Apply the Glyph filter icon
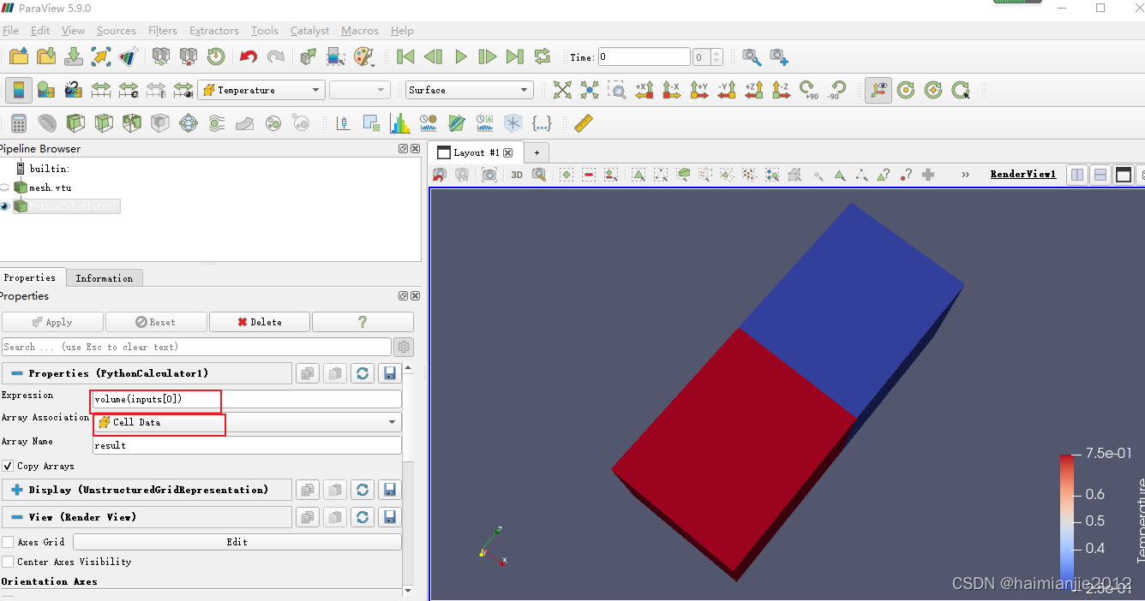This screenshot has width=1145, height=601. coord(189,123)
